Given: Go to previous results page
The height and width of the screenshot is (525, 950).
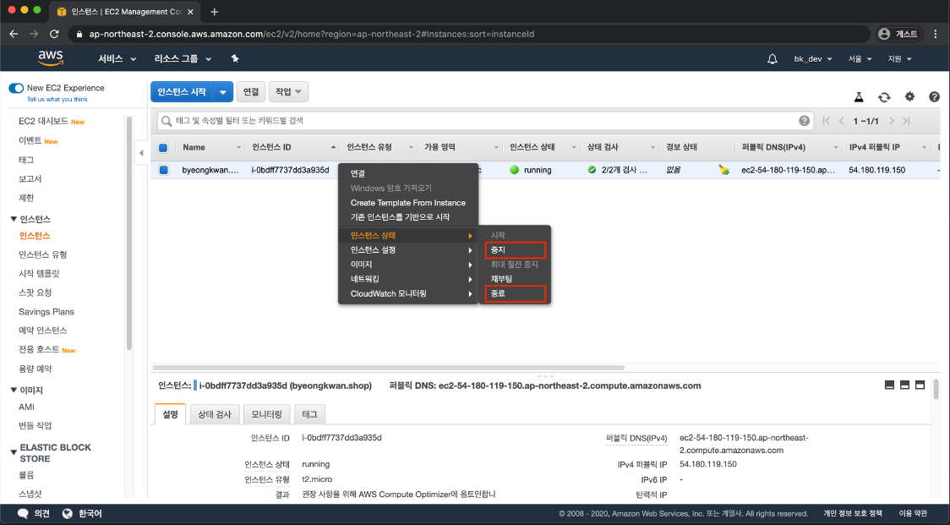Looking at the screenshot, I should 842,121.
